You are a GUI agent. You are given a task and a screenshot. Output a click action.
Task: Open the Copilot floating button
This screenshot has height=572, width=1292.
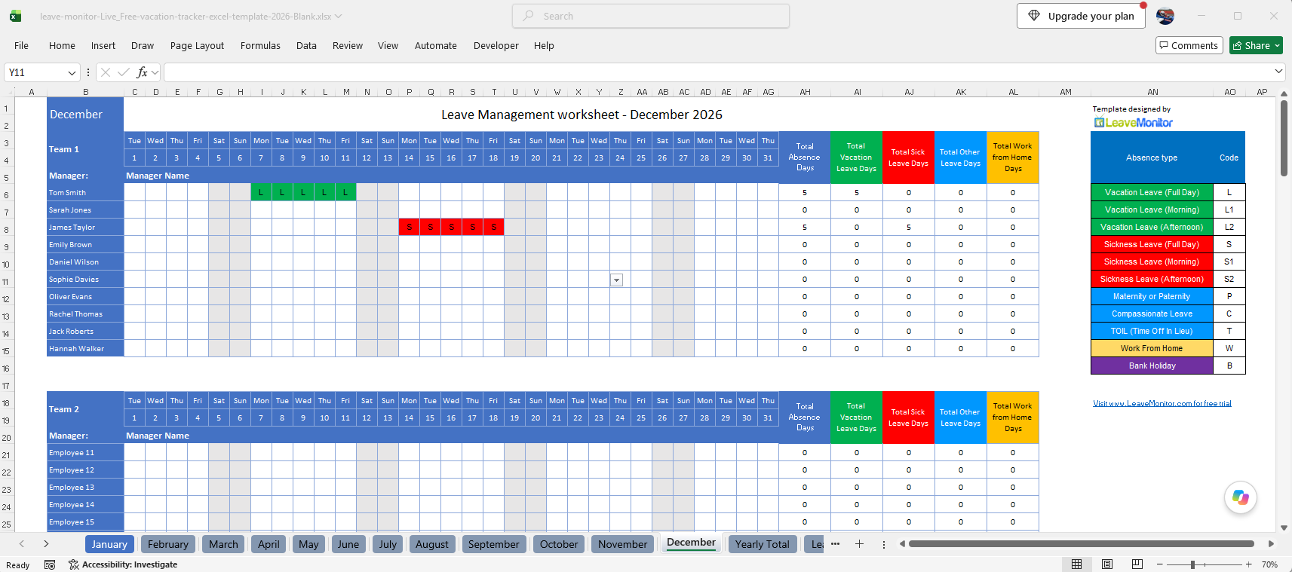click(1240, 497)
